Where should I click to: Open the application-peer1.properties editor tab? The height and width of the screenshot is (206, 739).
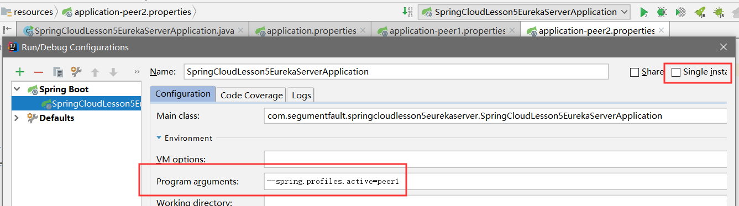point(441,31)
